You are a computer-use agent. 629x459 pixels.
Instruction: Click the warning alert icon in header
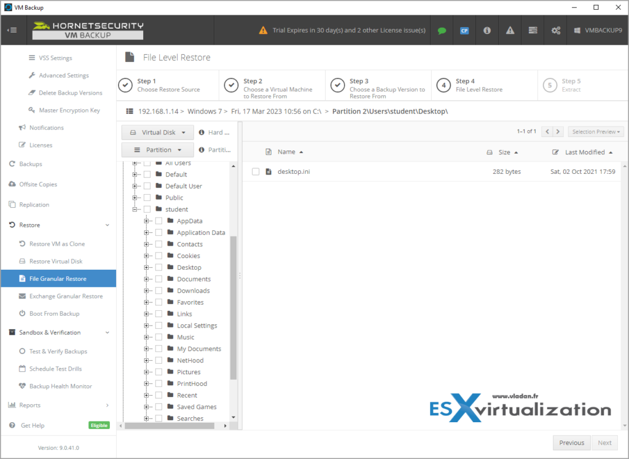click(x=509, y=29)
